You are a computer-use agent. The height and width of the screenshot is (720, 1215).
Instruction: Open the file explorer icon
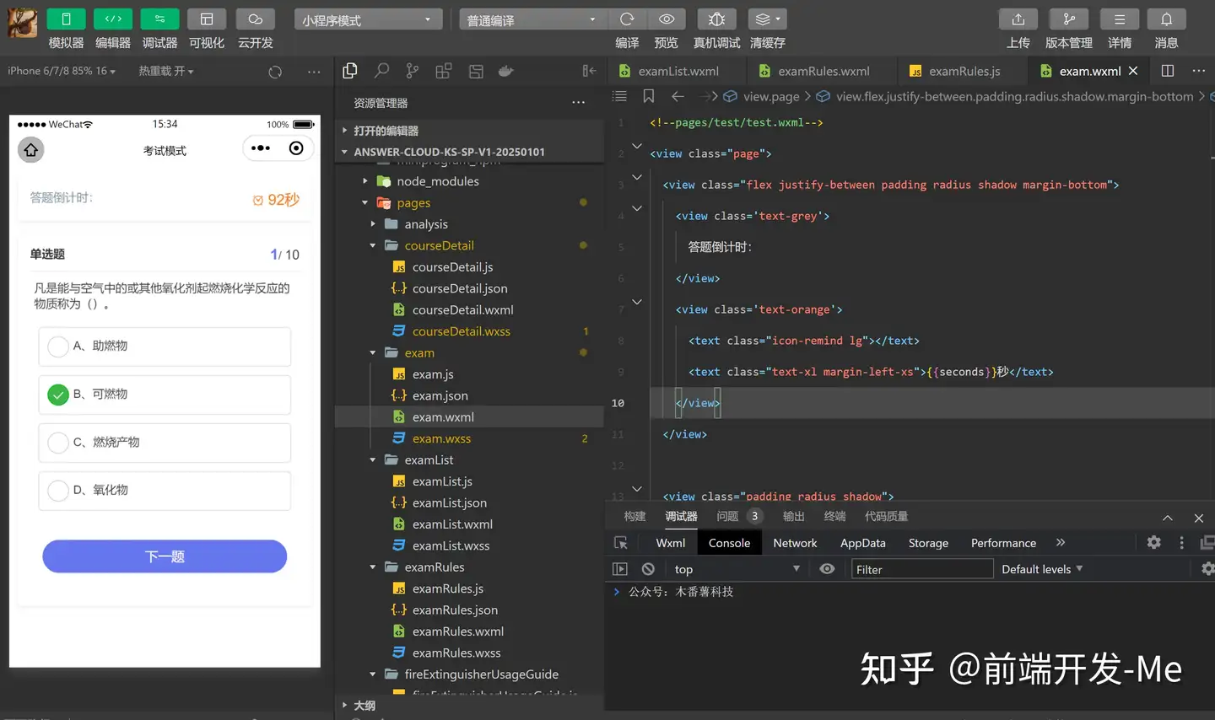pos(350,71)
